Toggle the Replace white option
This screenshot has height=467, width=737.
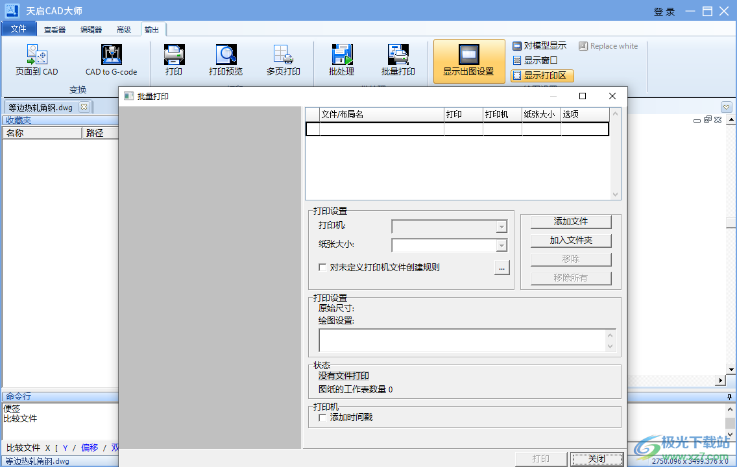coord(608,45)
